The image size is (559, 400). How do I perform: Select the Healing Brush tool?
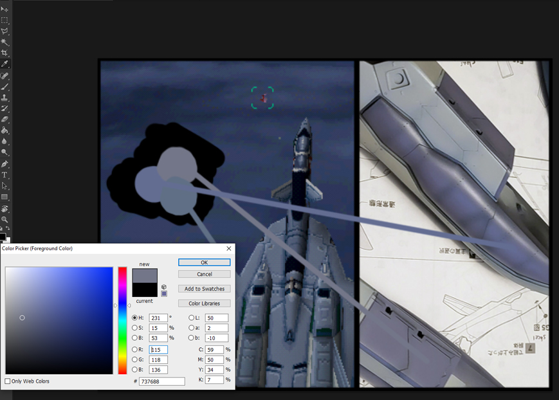5,76
